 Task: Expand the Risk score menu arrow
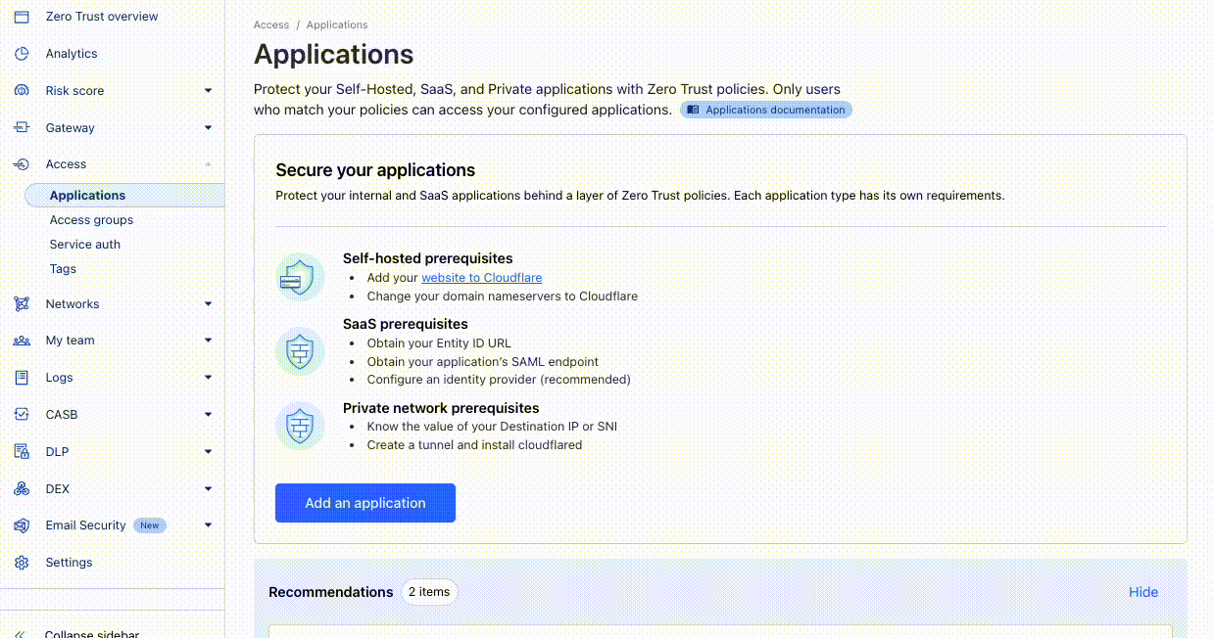208,91
